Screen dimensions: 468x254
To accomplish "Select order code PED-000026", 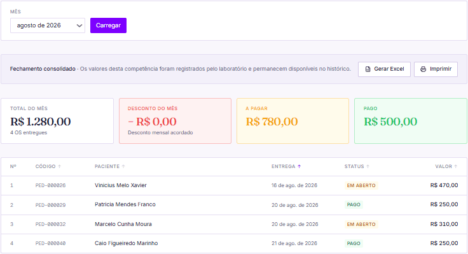I will click(x=50, y=186).
